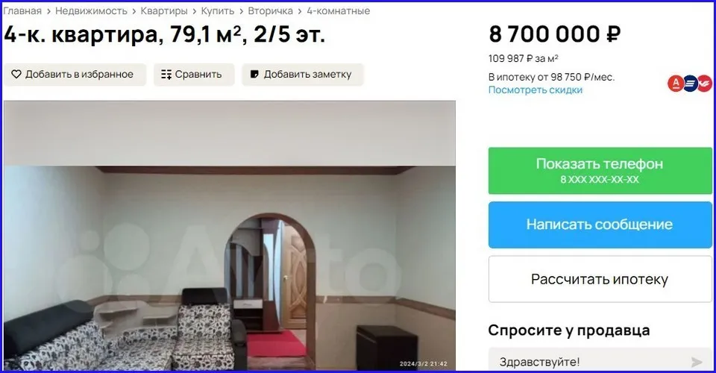Click the red Alfa-Bank logo icon
This screenshot has width=716, height=373.
676,84
